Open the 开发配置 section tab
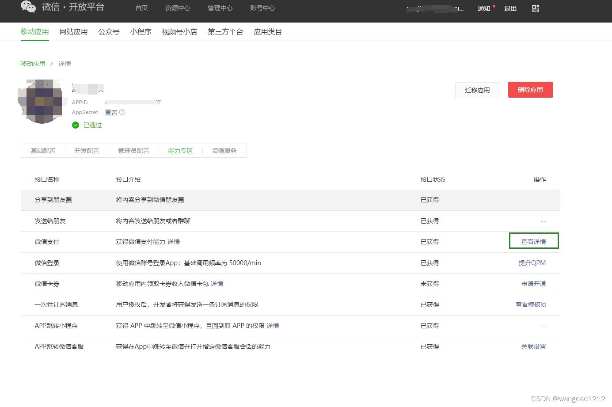This screenshot has height=407, width=612. [x=87, y=151]
